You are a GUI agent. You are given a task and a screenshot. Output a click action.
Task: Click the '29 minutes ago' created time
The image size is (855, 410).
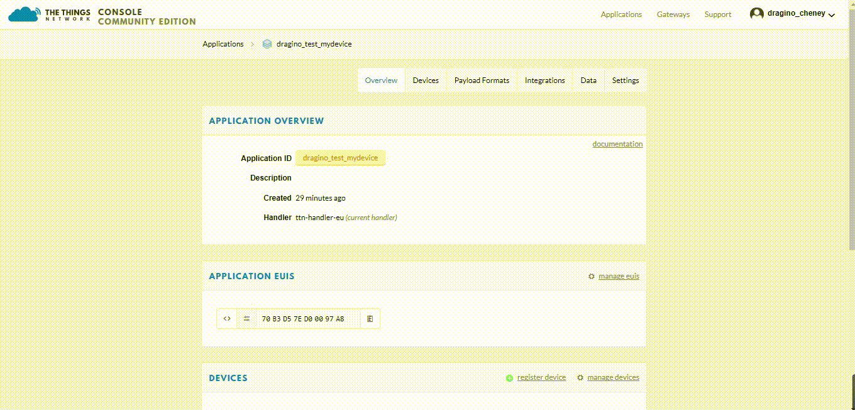321,198
